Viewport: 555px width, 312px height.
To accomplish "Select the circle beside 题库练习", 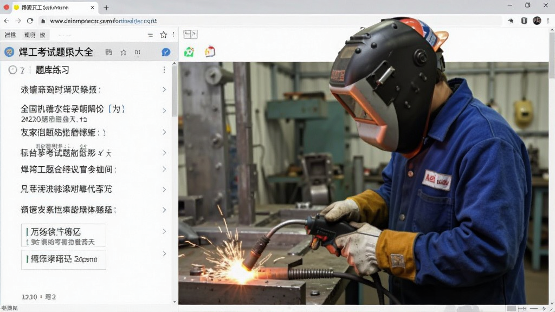I will tap(13, 70).
